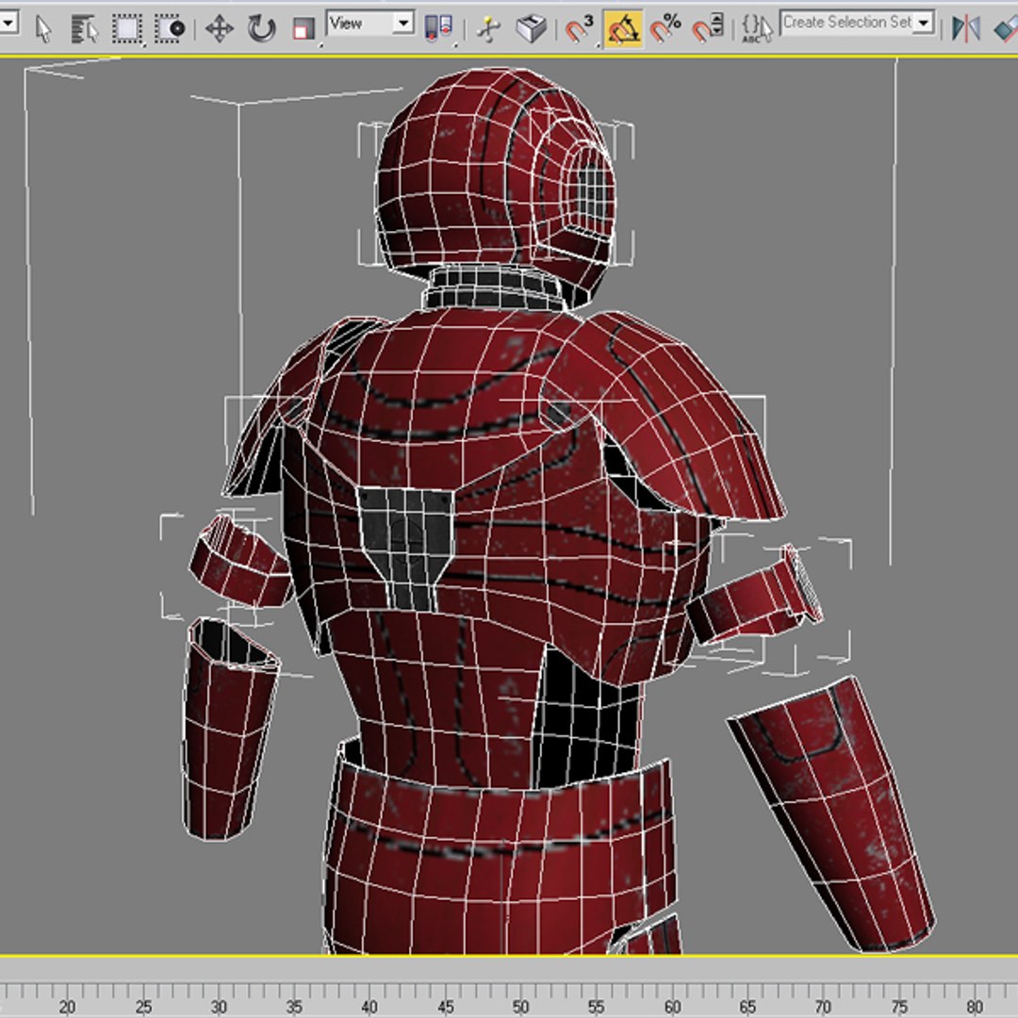Jump to frame 50 on the timeline
The image size is (1018, 1018).
click(x=520, y=1006)
